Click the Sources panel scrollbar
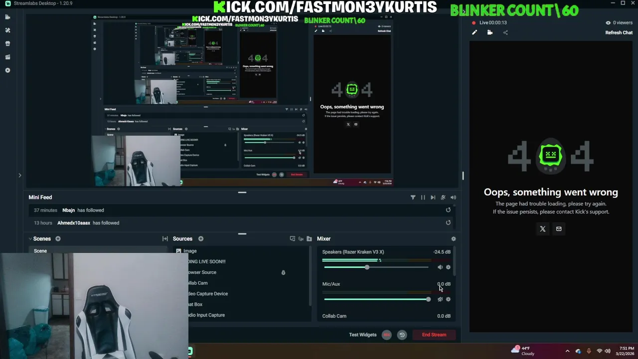 (310, 276)
